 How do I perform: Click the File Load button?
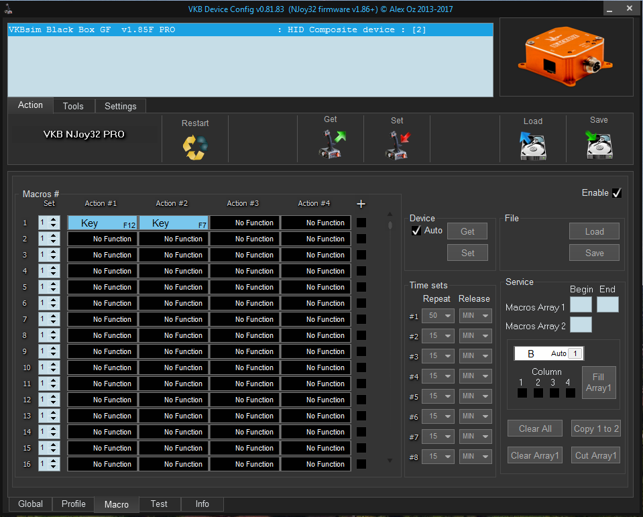click(x=594, y=231)
